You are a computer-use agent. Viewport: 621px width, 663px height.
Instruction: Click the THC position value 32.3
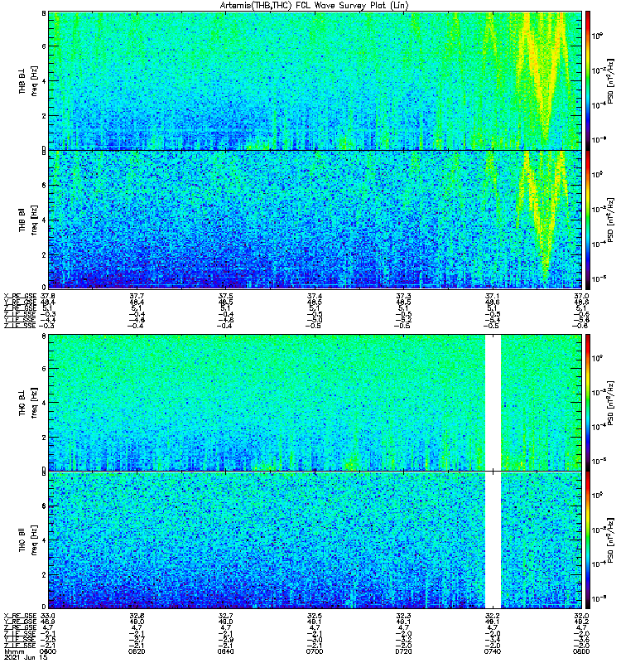click(403, 616)
